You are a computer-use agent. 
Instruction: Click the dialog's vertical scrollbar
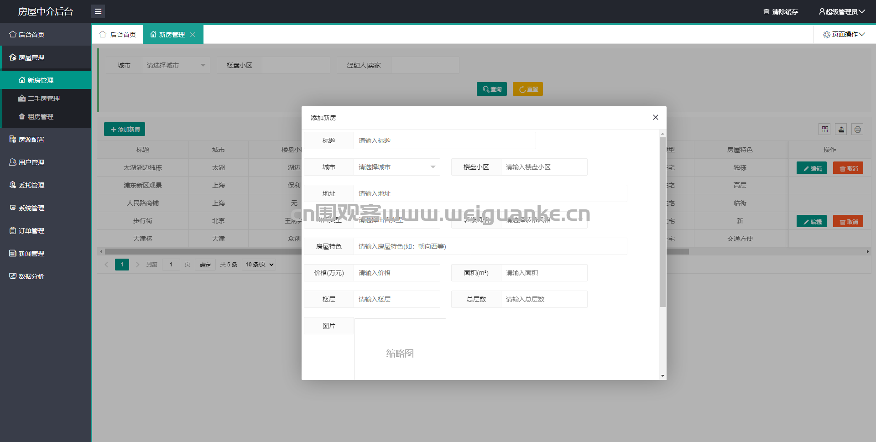pos(662,222)
